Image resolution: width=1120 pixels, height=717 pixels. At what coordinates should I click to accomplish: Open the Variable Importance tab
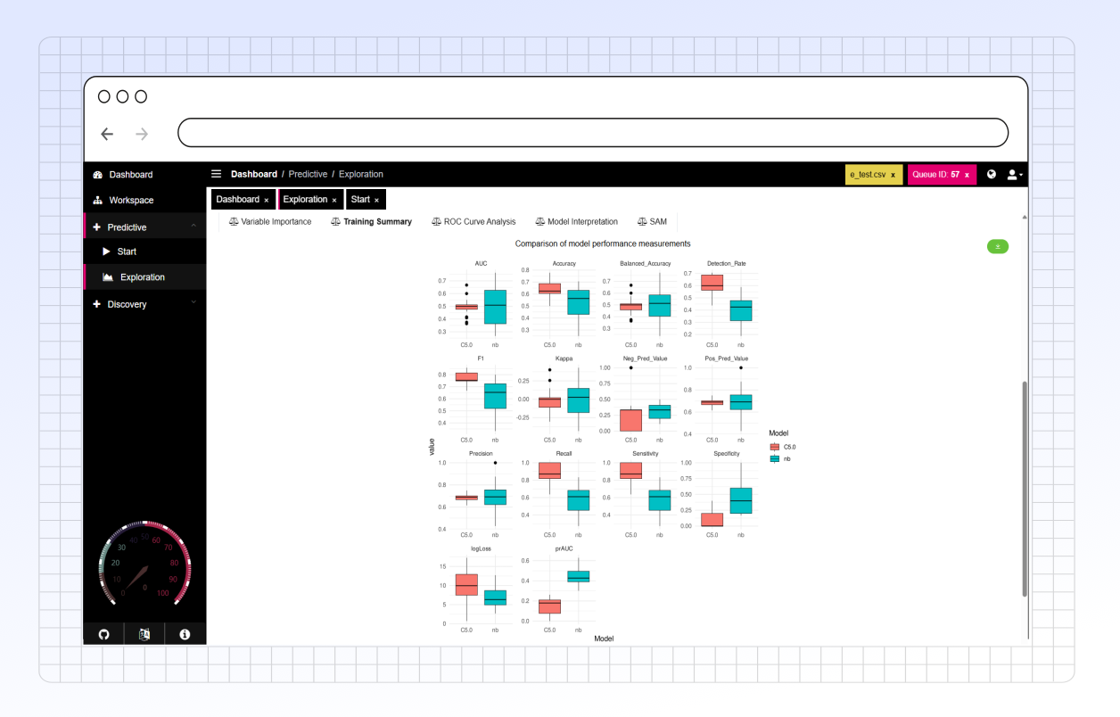[x=270, y=221]
